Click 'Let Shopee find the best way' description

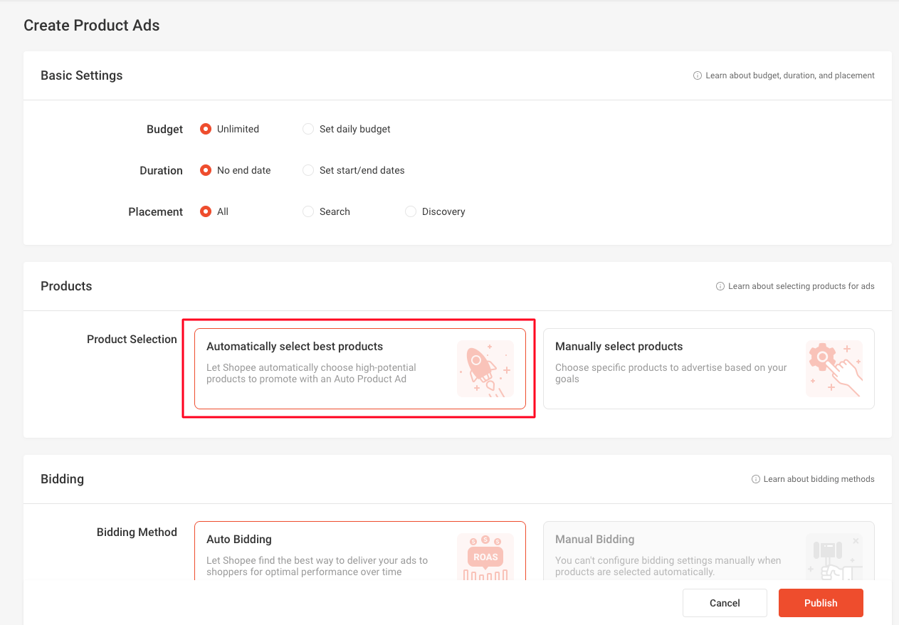click(317, 566)
